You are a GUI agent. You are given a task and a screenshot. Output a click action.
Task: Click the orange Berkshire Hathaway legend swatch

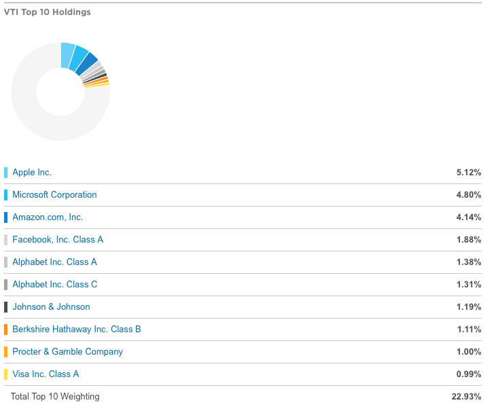point(6,330)
